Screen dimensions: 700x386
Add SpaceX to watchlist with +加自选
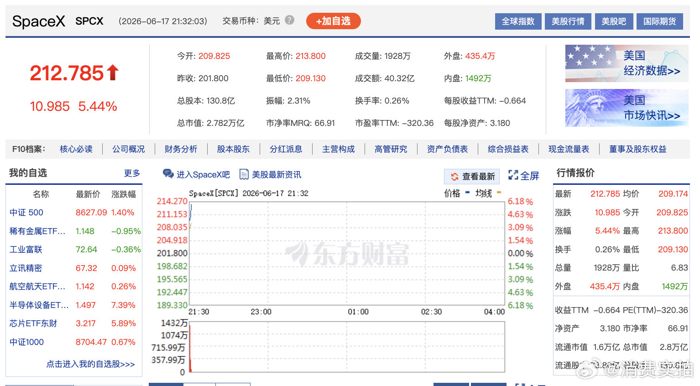(333, 21)
